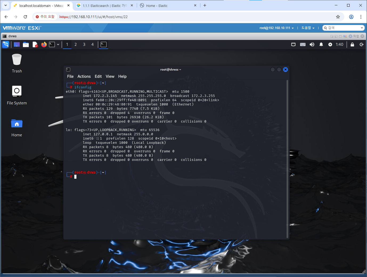This screenshot has width=367, height=277.
Task: Click the log out panel icon
Action: coord(361,44)
